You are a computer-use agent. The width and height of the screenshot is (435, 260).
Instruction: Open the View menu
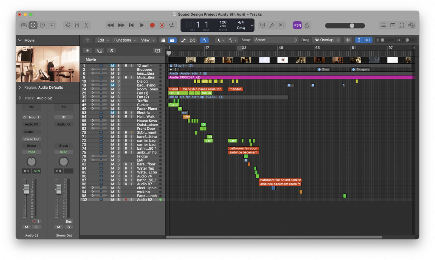[147, 40]
